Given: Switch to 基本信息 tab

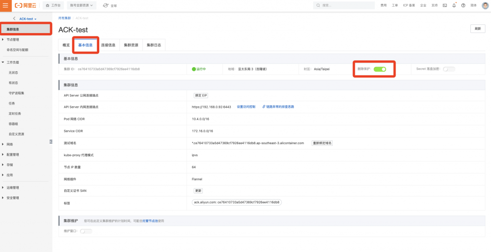Looking at the screenshot, I should tap(85, 45).
